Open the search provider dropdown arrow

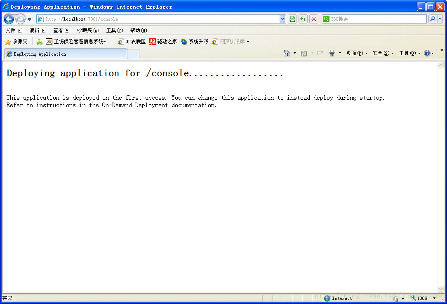440,19
